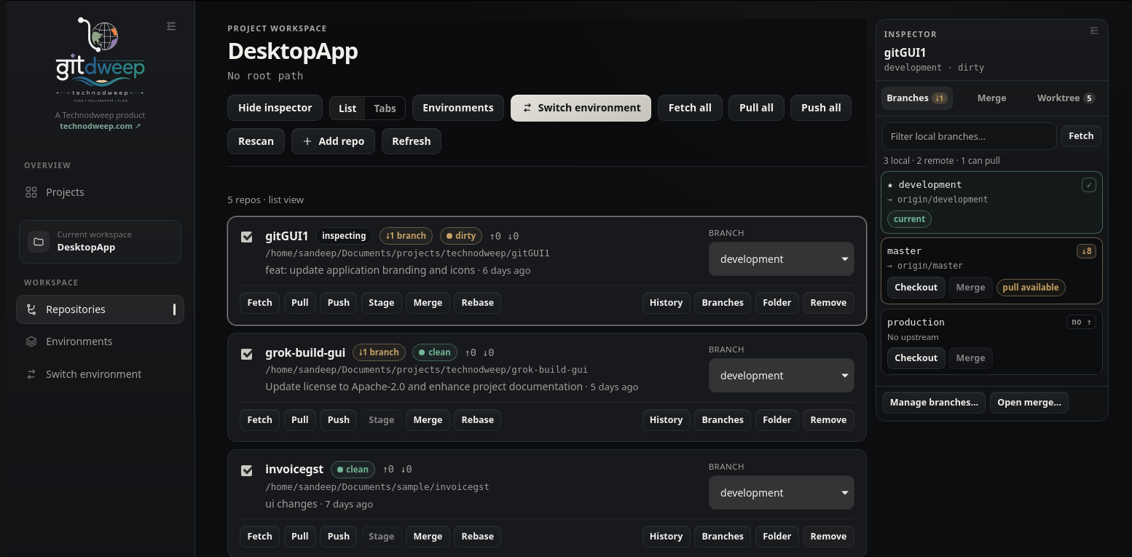Click the clean status badge on invoicegst

tap(353, 470)
